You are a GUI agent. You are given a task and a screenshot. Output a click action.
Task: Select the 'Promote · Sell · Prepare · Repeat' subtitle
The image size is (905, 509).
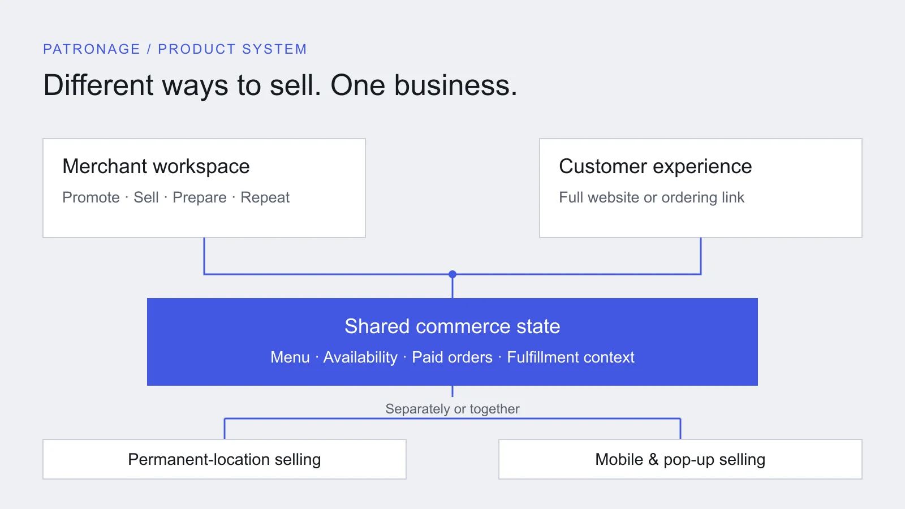click(x=176, y=197)
